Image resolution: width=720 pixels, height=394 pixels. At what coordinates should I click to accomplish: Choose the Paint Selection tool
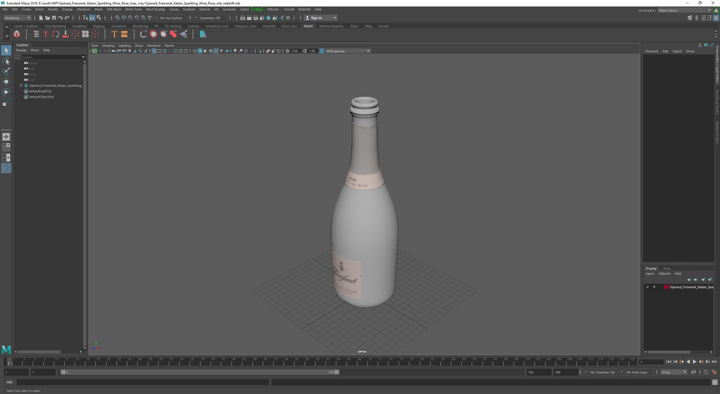tap(6, 71)
